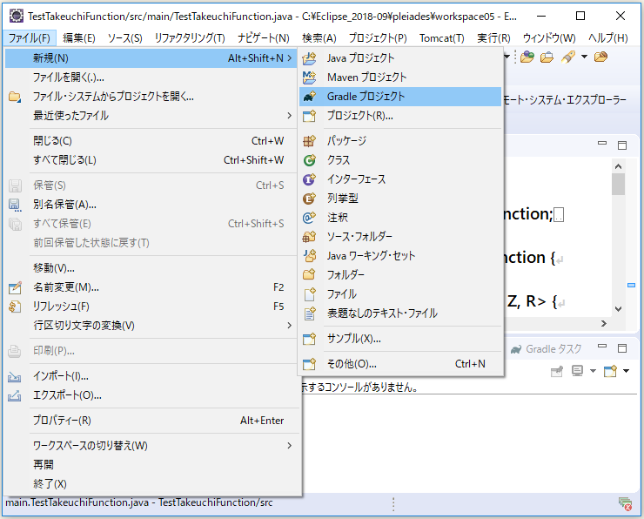Open the ソース(S) menu

(124, 38)
